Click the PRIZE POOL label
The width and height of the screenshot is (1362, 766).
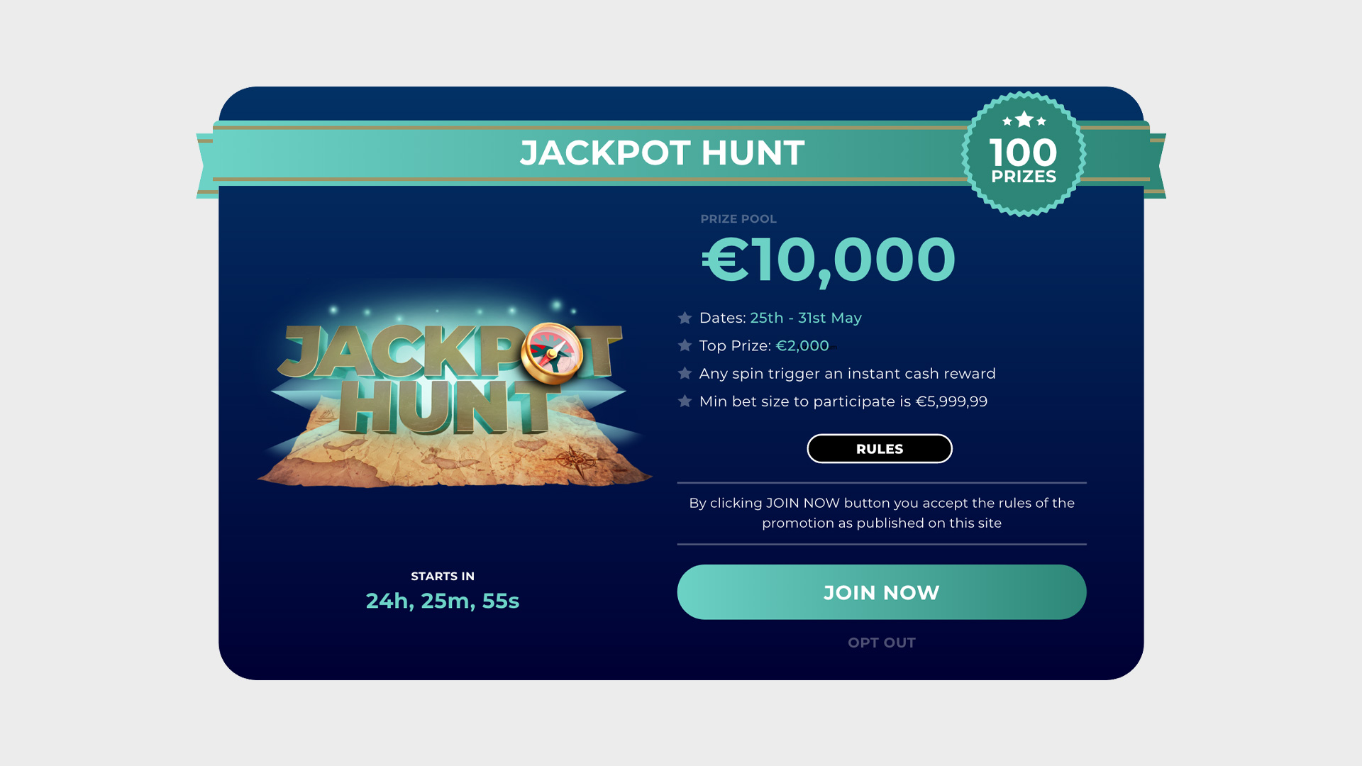click(x=738, y=219)
